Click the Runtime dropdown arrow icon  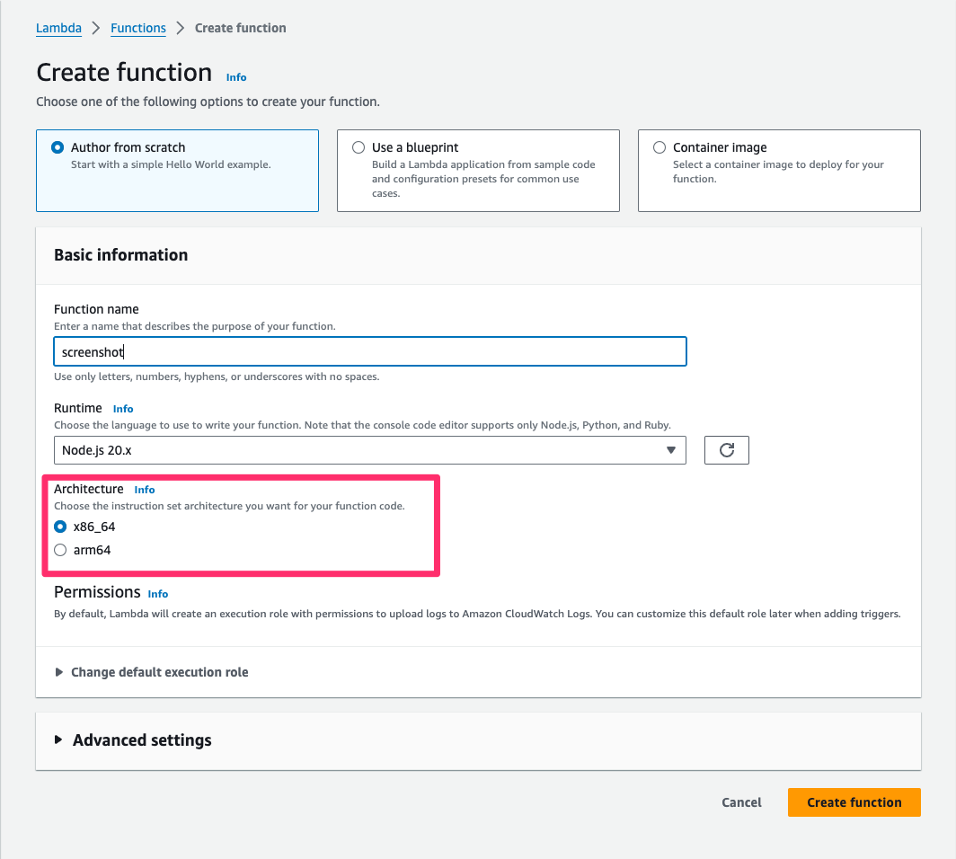tap(671, 450)
